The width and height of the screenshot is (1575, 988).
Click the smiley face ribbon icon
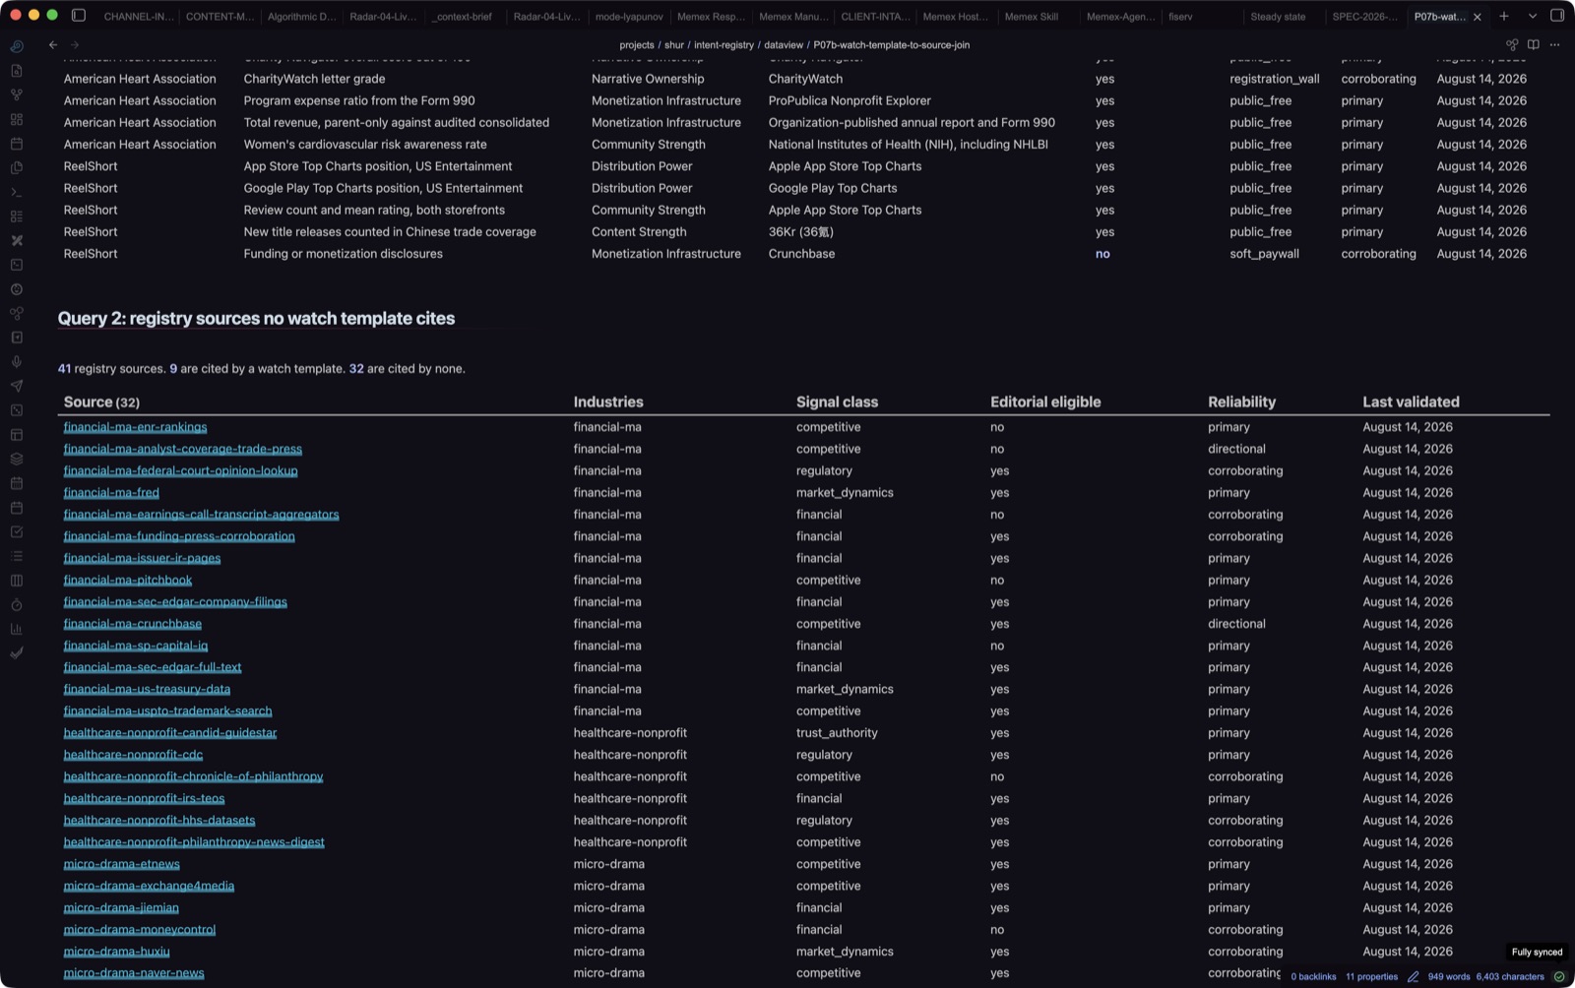[x=17, y=289]
